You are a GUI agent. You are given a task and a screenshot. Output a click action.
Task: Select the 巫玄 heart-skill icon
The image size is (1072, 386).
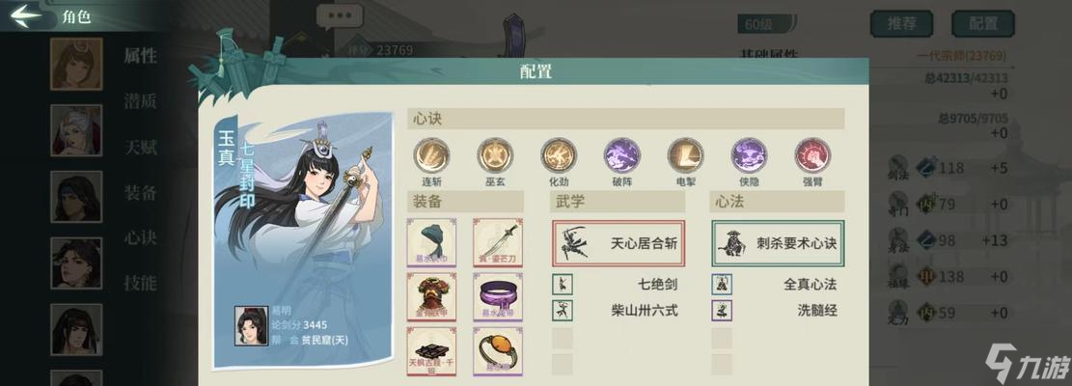pyautogui.click(x=495, y=155)
